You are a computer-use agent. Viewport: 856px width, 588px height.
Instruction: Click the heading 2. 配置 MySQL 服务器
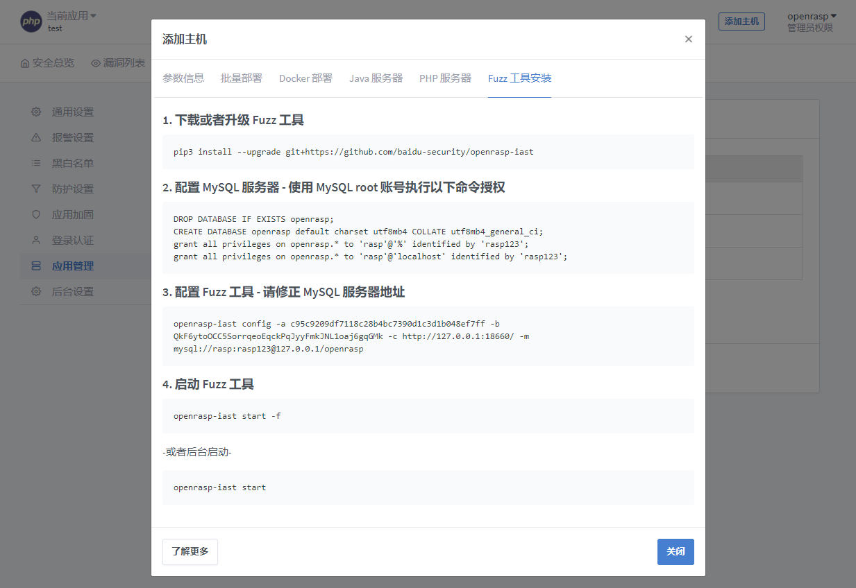(x=333, y=187)
